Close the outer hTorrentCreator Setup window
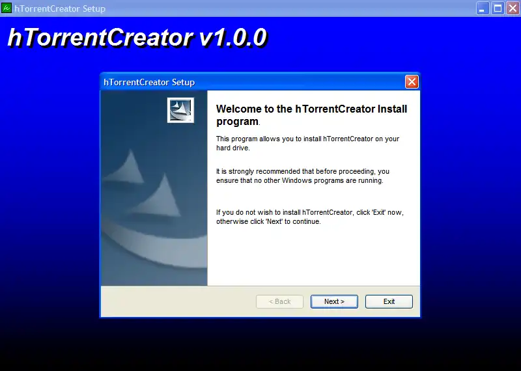Image resolution: width=521 pixels, height=371 pixels. coord(513,8)
